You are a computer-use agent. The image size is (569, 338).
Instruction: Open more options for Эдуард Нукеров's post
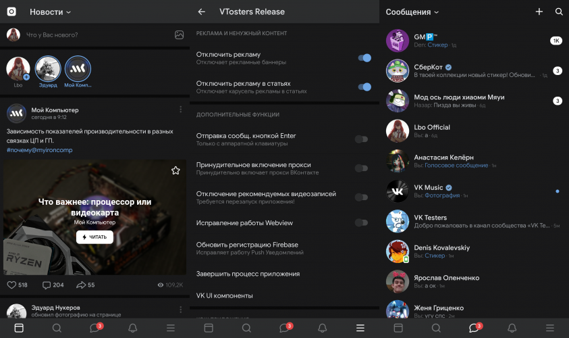(x=180, y=310)
